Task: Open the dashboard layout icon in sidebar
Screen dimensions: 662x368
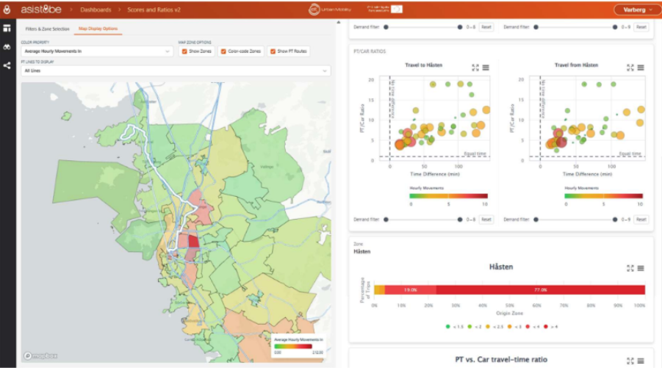Action: [7, 29]
